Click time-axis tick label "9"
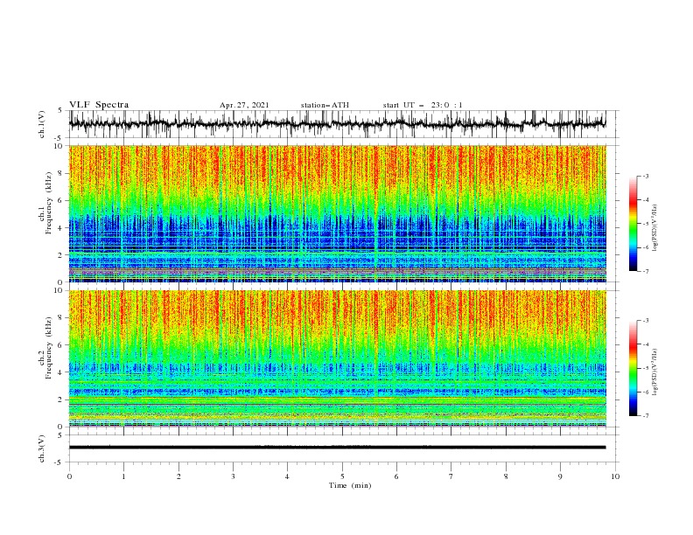This screenshot has width=693, height=535. click(560, 476)
